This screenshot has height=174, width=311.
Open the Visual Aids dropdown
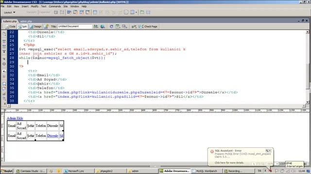click(x=125, y=27)
